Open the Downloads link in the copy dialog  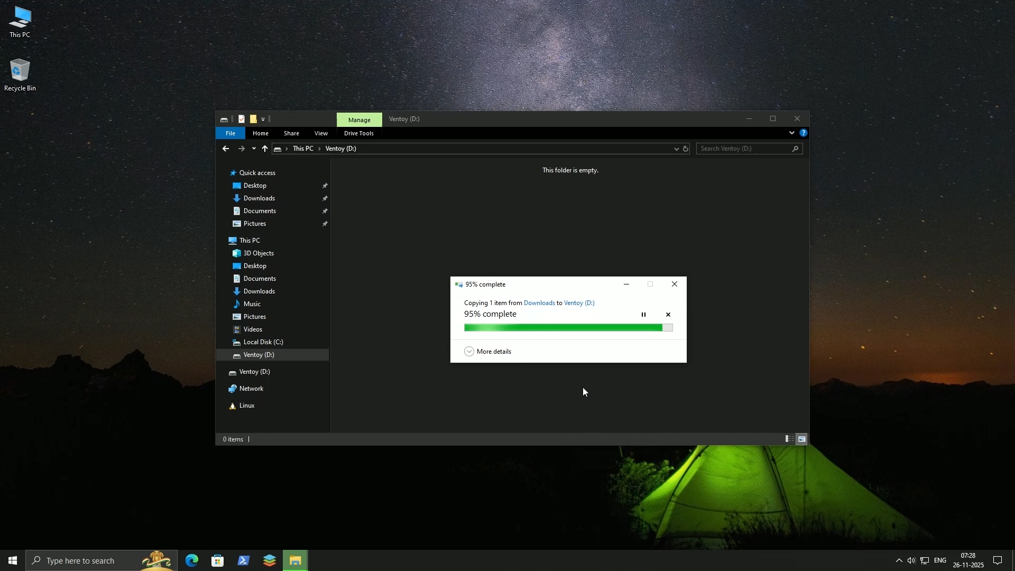pyautogui.click(x=540, y=303)
